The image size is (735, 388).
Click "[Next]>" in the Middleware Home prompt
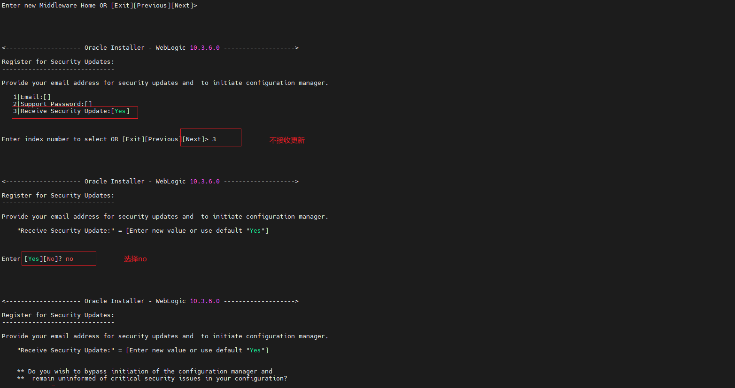[x=184, y=6]
